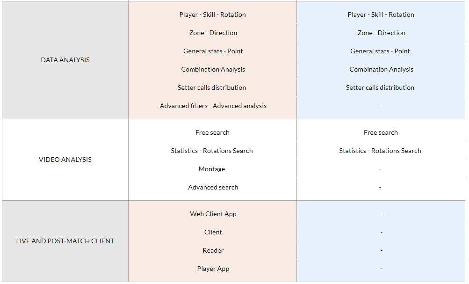The height and width of the screenshot is (284, 469).
Task: Click Zone - Direction in pink column
Action: (213, 33)
